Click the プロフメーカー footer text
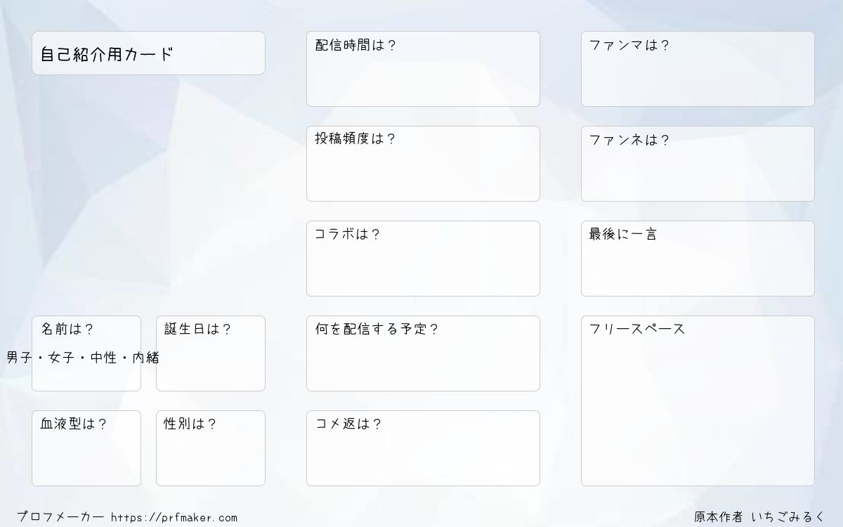The image size is (843, 527). (x=60, y=518)
